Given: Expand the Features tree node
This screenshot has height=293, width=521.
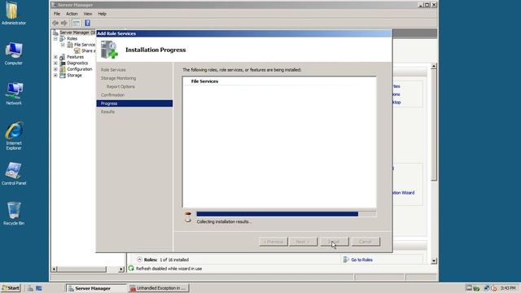Looking at the screenshot, I should [55, 57].
